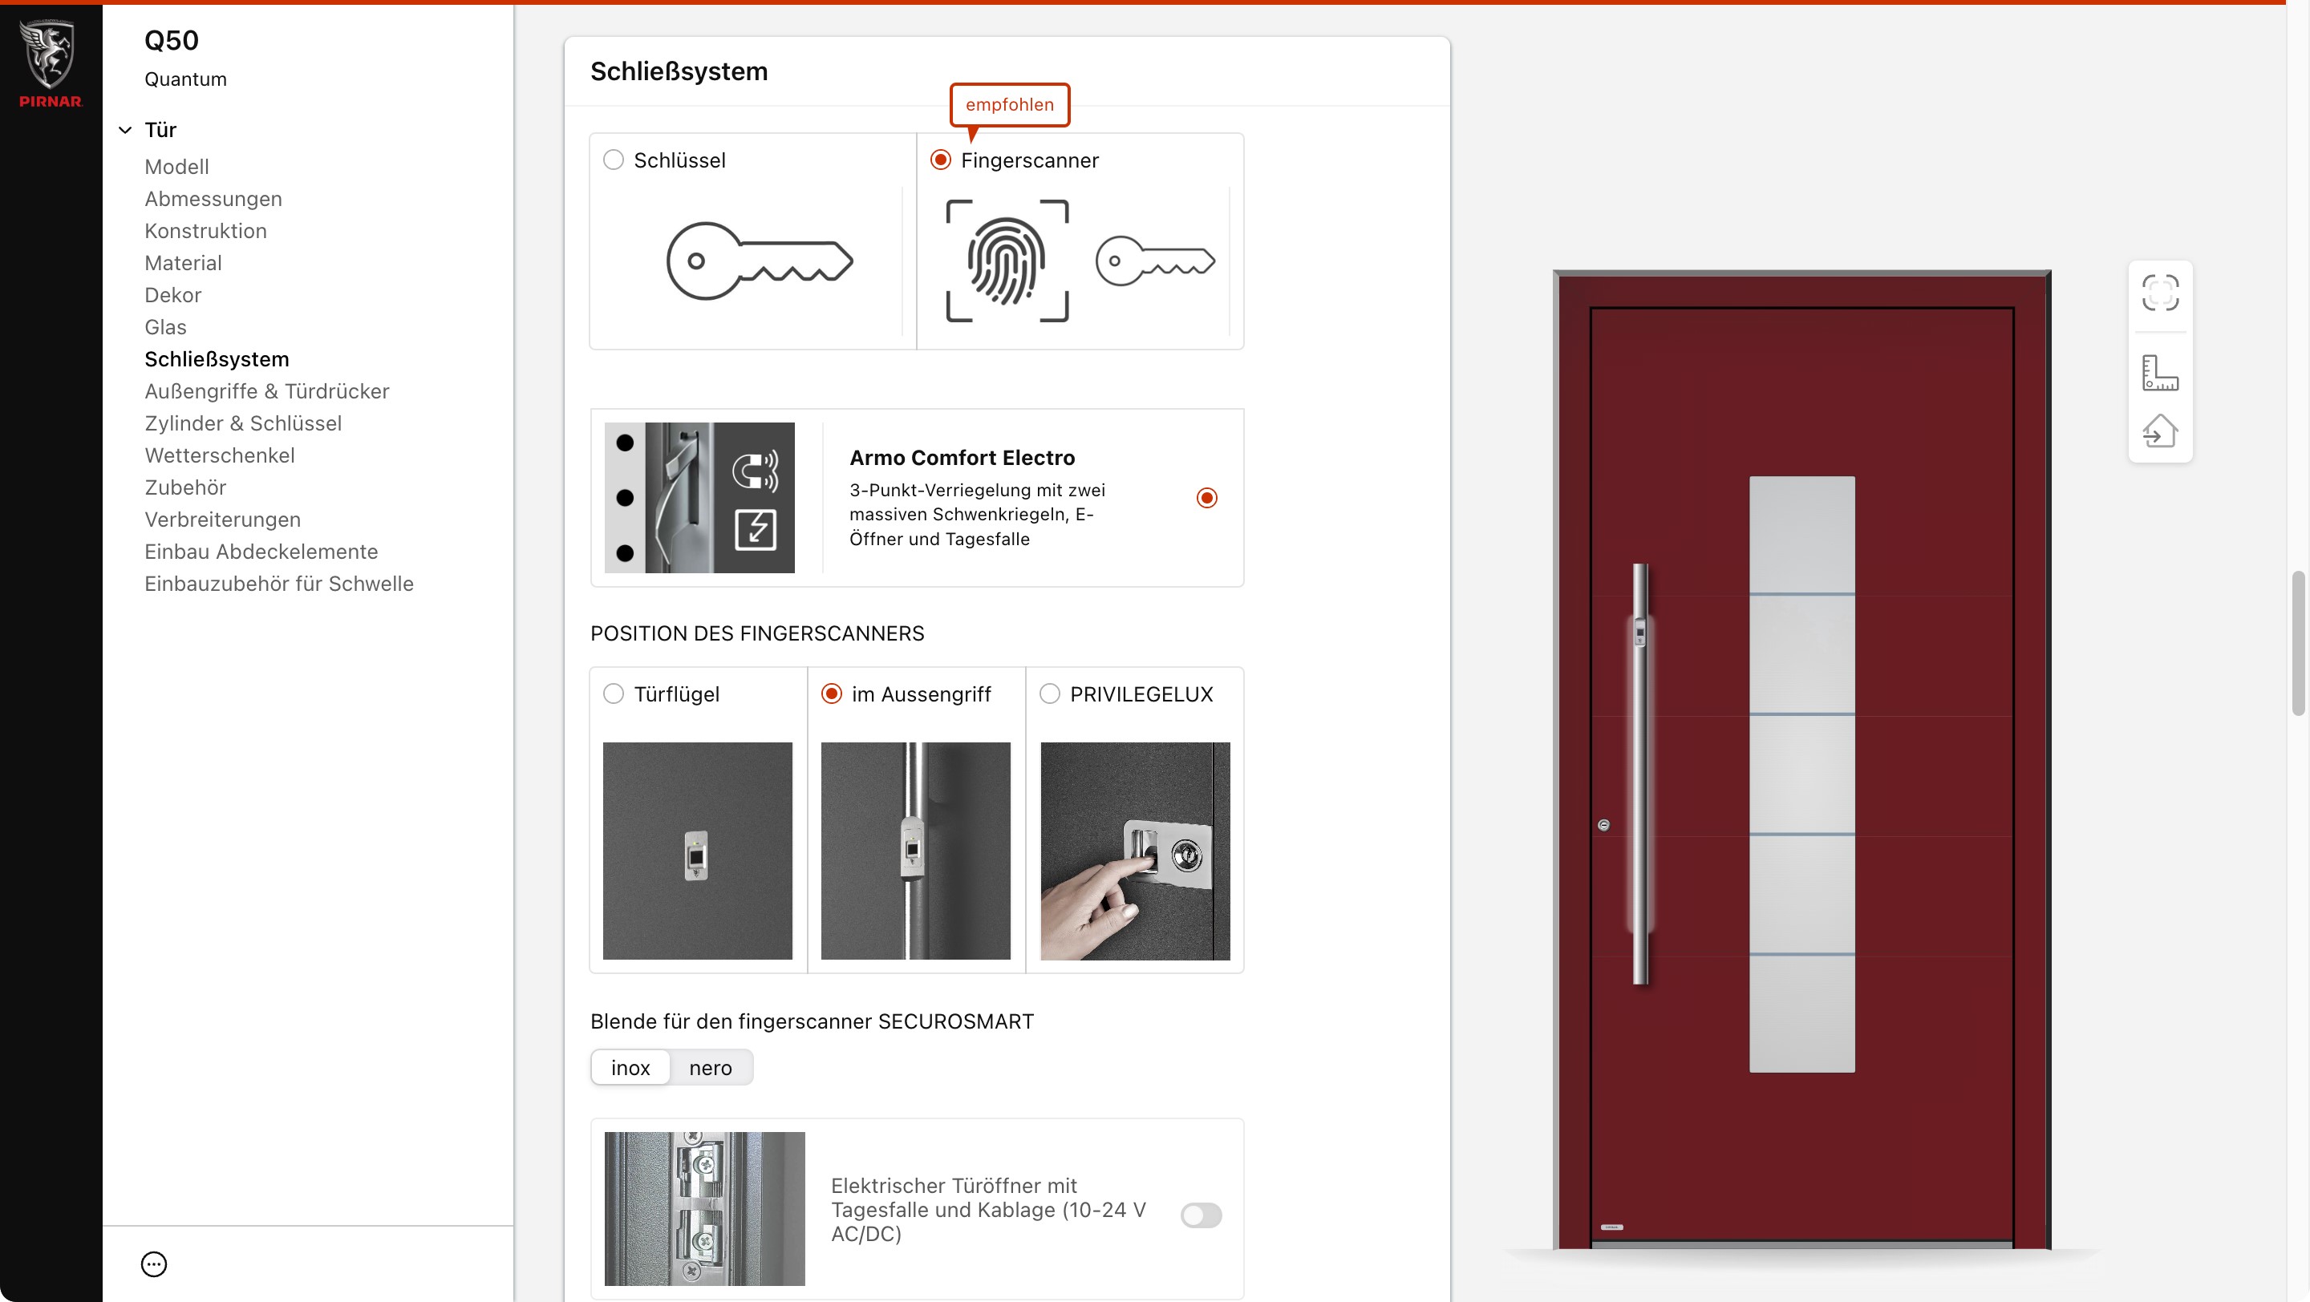Choose PRIVILEGELUX radio option
The height and width of the screenshot is (1302, 2310).
[1049, 693]
